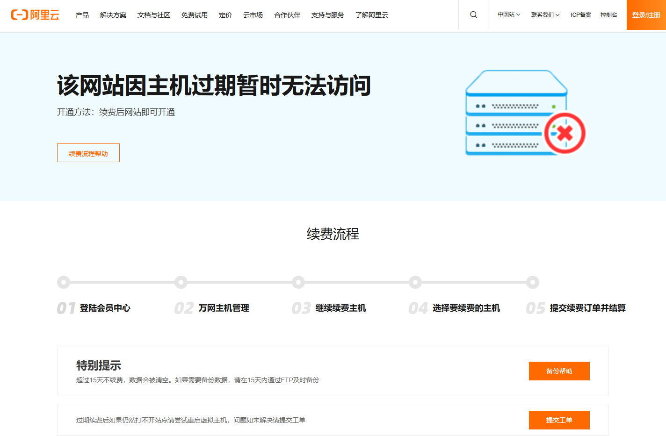This screenshot has height=436, width=666.
Task: Click the 提交工单 button
Action: (x=559, y=420)
